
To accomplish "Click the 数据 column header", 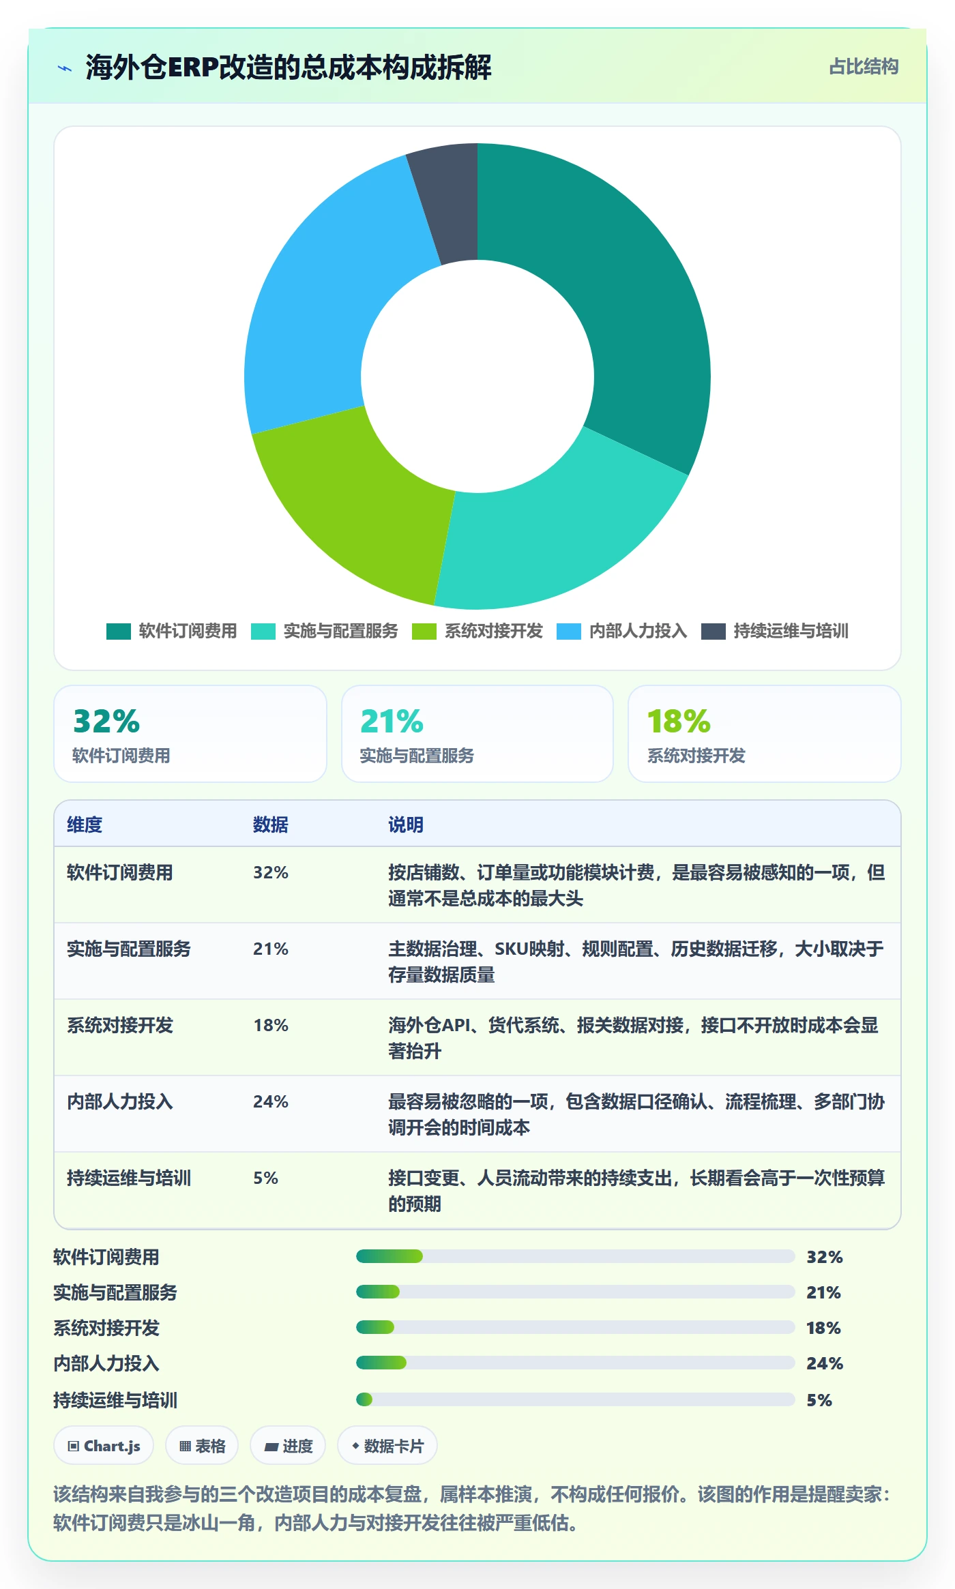I will coord(271,825).
